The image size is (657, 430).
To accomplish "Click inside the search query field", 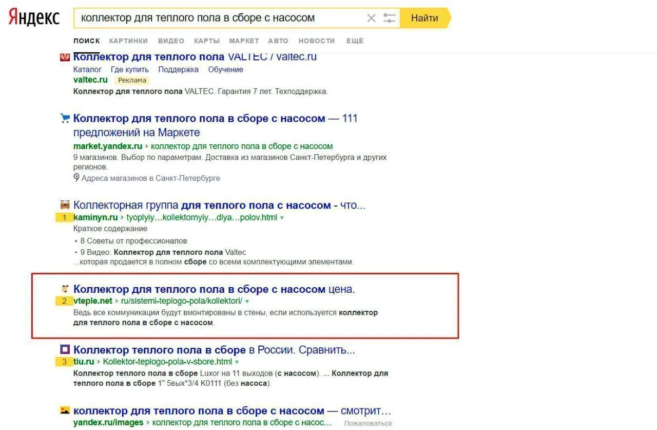I will (x=221, y=18).
